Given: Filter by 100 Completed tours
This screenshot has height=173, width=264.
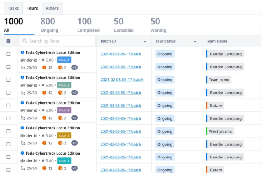Looking at the screenshot, I should pyautogui.click(x=88, y=25).
